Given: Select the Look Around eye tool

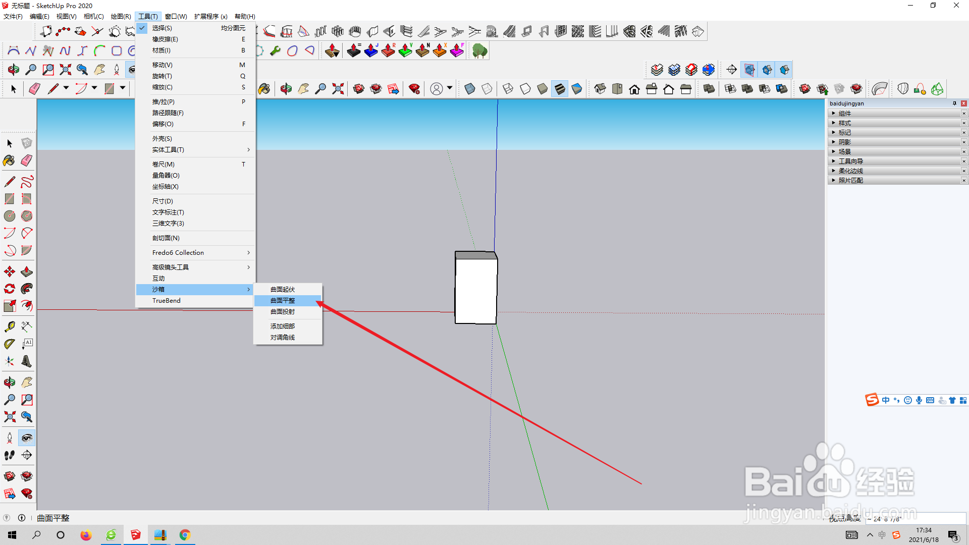Looking at the screenshot, I should click(x=27, y=438).
